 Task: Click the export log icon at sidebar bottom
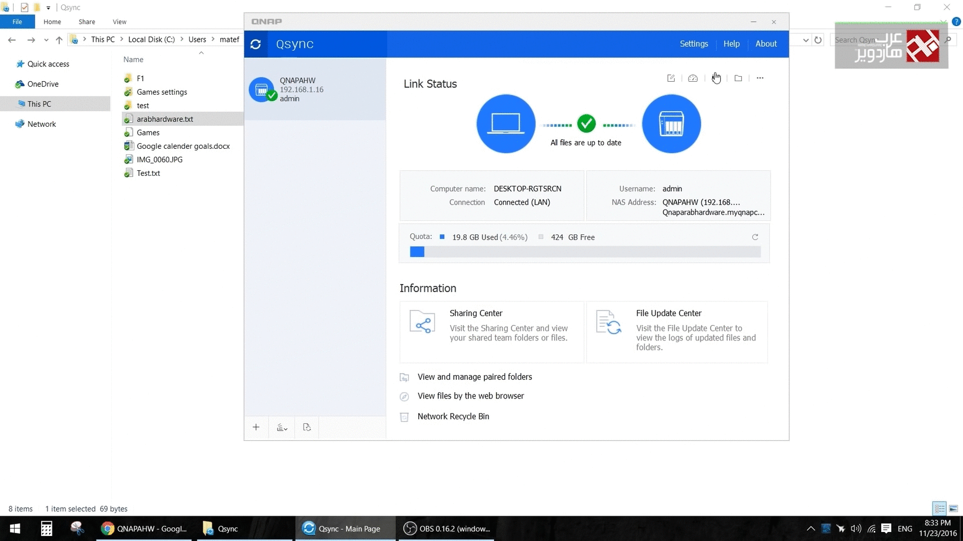pyautogui.click(x=307, y=427)
